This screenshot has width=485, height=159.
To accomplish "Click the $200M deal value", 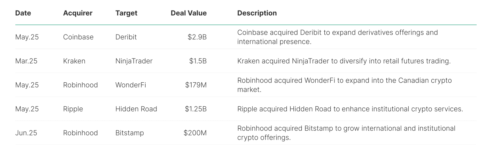I will point(195,133).
